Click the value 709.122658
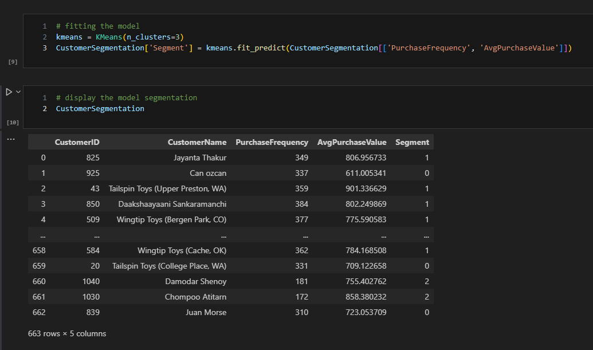Viewport: 593px width, 350px height. 366,266
